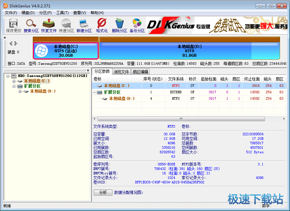Click the Windows logo icon on partition C
290x211 pixels.
pyautogui.click(x=41, y=51)
